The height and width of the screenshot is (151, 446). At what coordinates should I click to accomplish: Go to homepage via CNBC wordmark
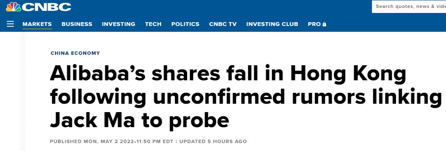tap(47, 7)
